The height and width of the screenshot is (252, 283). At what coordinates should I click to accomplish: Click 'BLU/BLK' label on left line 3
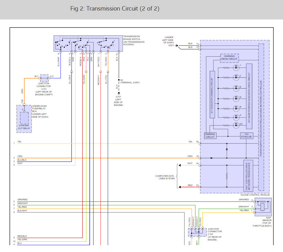pyautogui.click(x=22, y=160)
